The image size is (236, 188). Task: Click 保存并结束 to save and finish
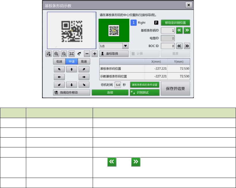pyautogui.click(x=175, y=89)
